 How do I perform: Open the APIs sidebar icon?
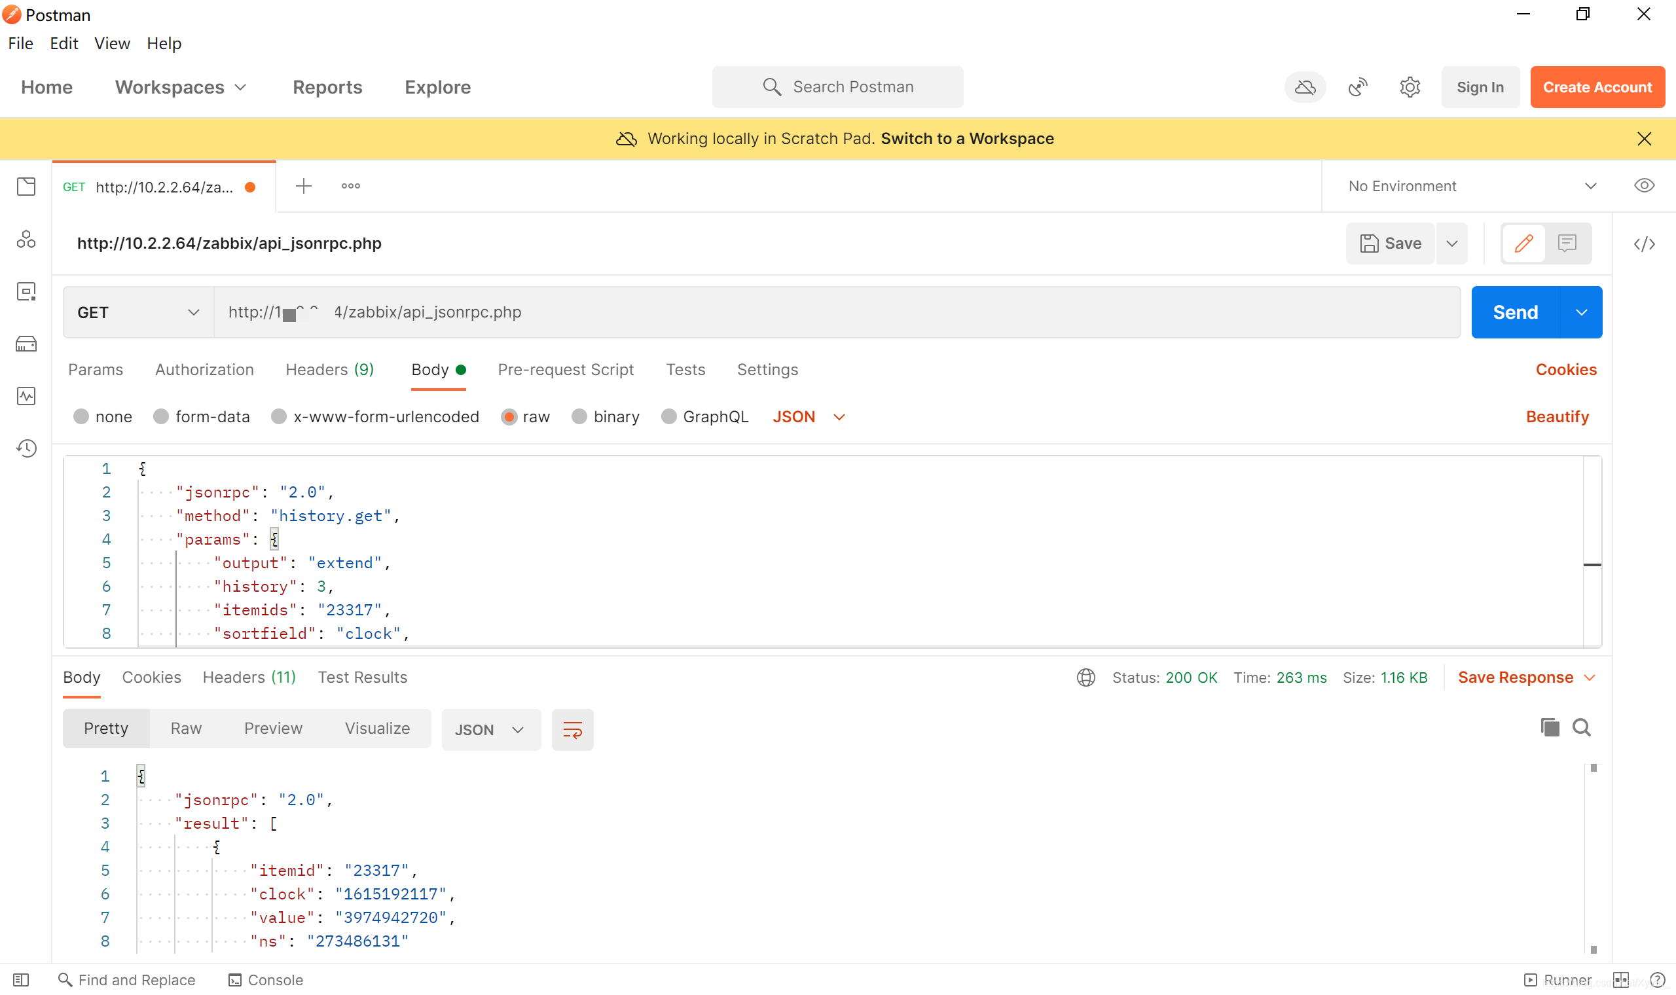click(x=26, y=240)
